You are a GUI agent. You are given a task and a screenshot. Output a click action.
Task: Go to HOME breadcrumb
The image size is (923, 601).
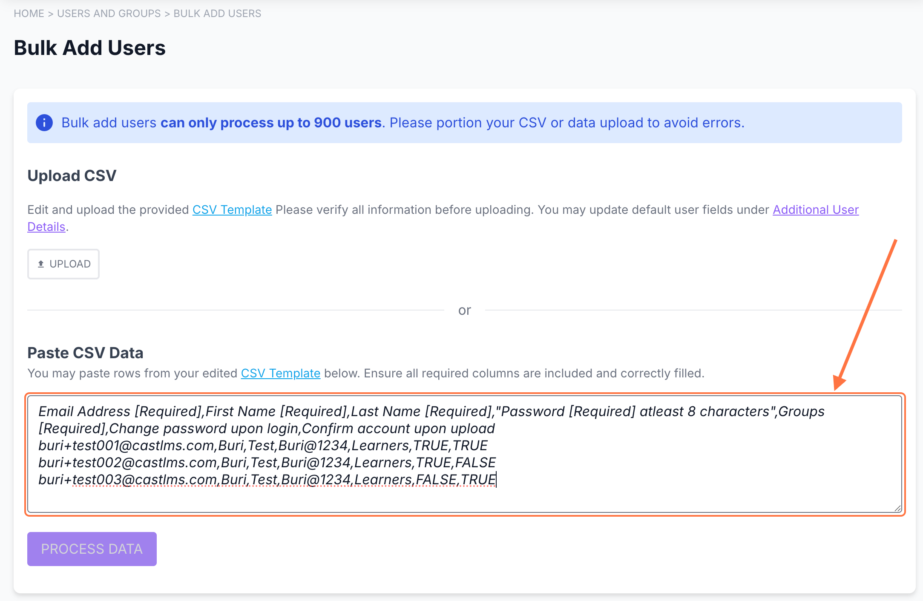click(29, 14)
